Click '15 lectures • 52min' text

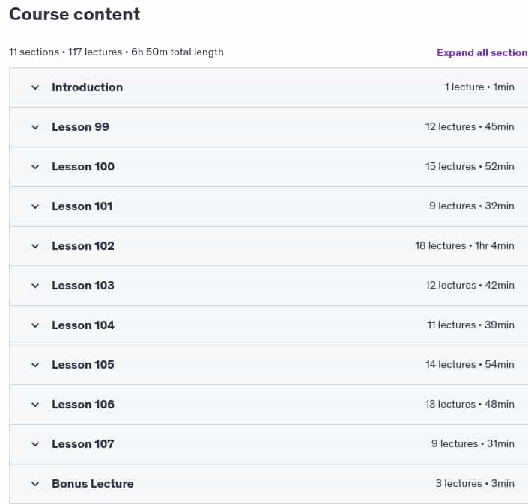(470, 167)
